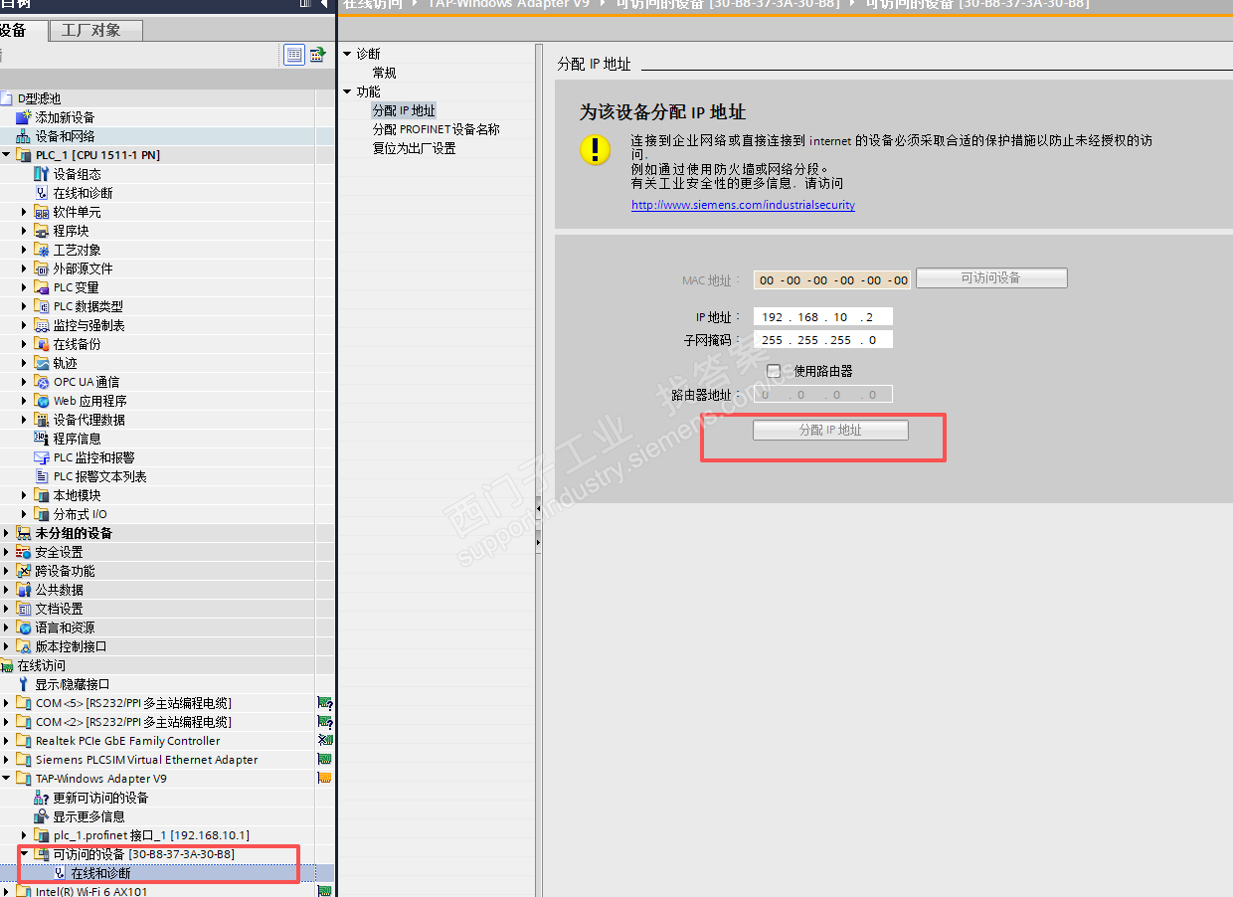Click the 监控与强制表 watch tables icon

pos(42,325)
